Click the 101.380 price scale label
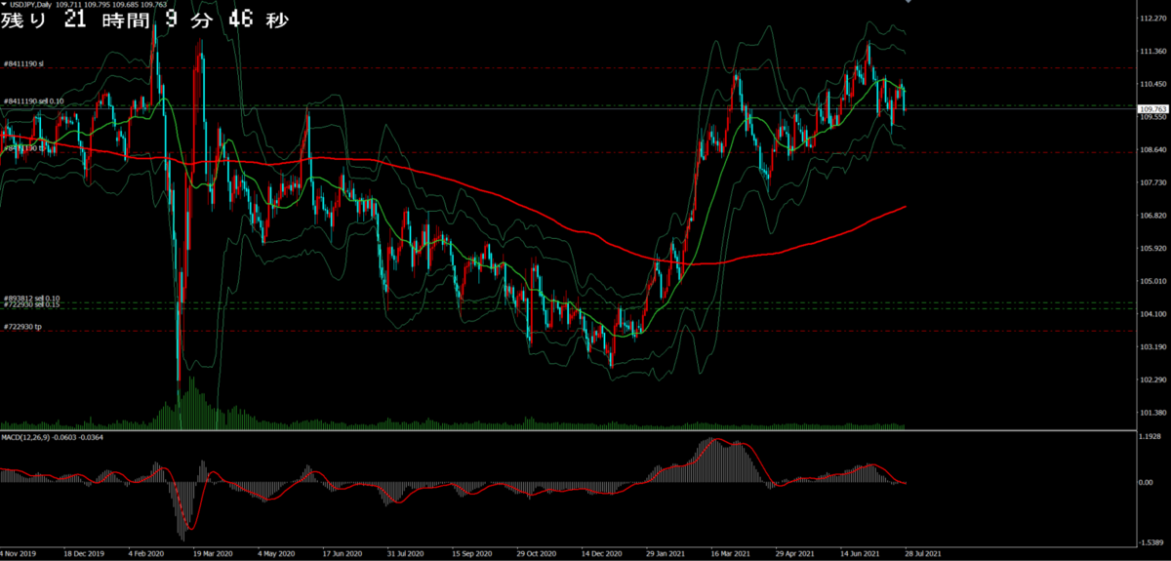 coord(1154,413)
